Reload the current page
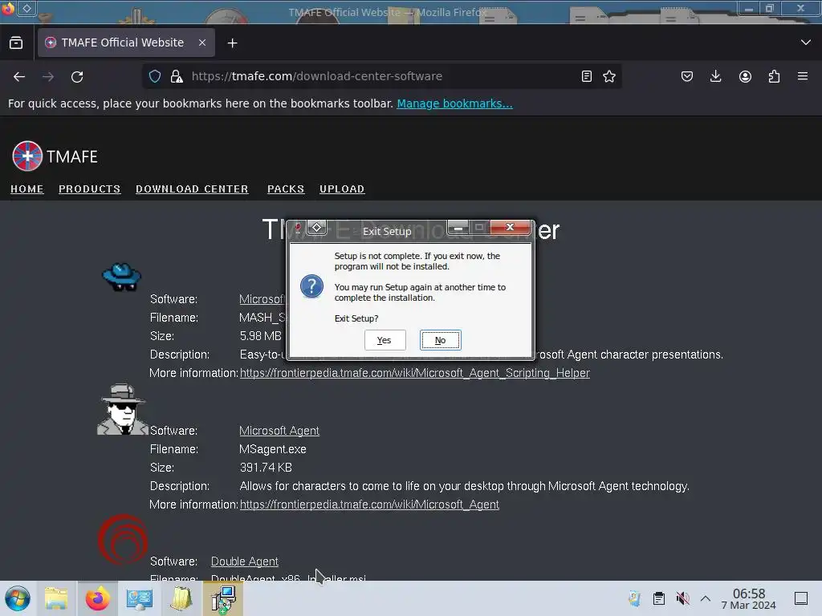Image resolution: width=822 pixels, height=616 pixels. pyautogui.click(x=77, y=76)
